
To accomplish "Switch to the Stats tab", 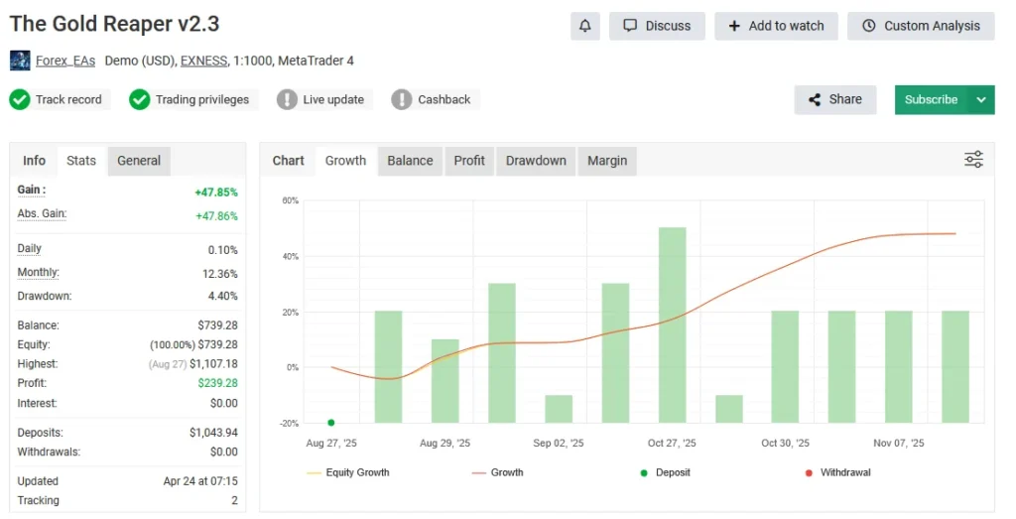I will 81,161.
